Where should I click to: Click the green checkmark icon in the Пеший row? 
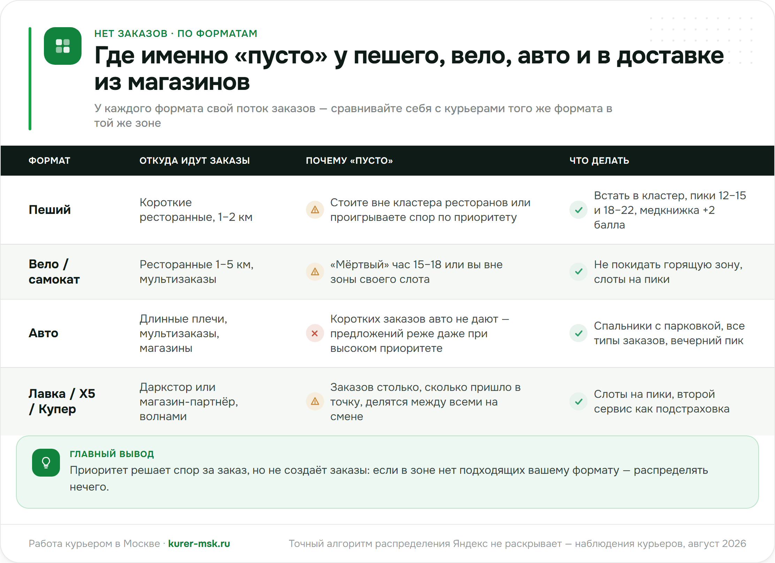pyautogui.click(x=578, y=210)
